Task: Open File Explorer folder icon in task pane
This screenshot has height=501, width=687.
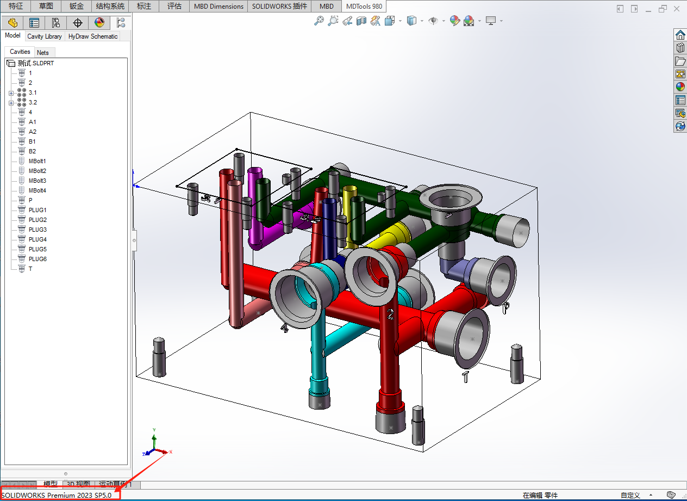Action: (x=680, y=61)
